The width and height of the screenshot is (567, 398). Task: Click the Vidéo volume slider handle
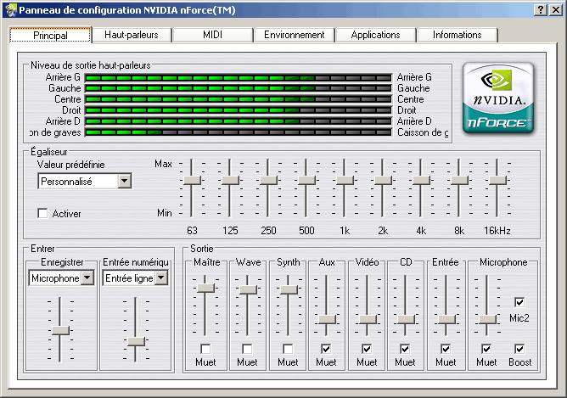tap(368, 319)
